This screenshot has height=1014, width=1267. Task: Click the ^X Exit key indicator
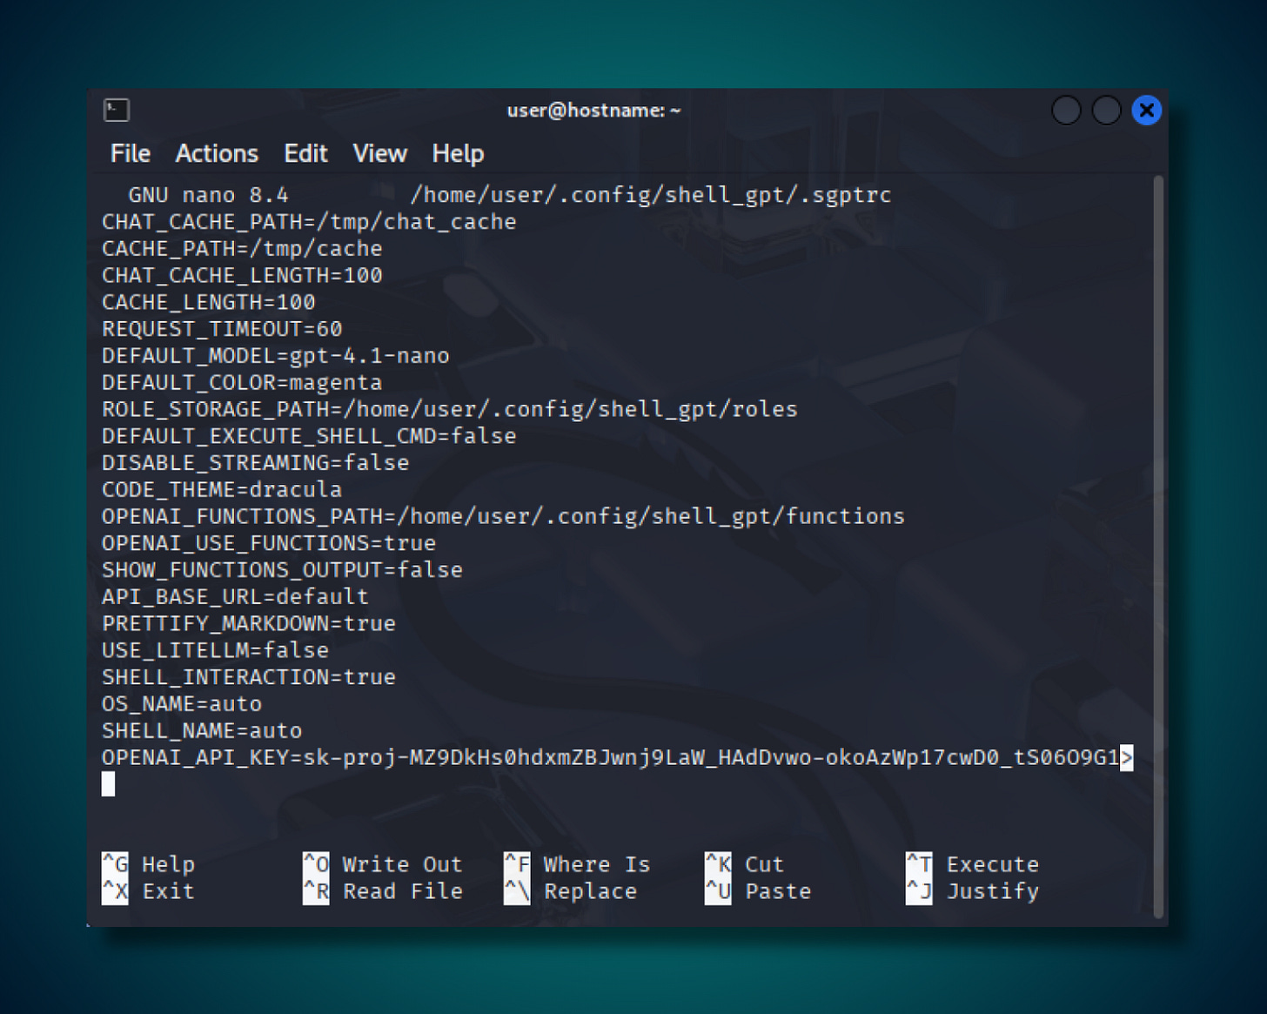pos(115,890)
